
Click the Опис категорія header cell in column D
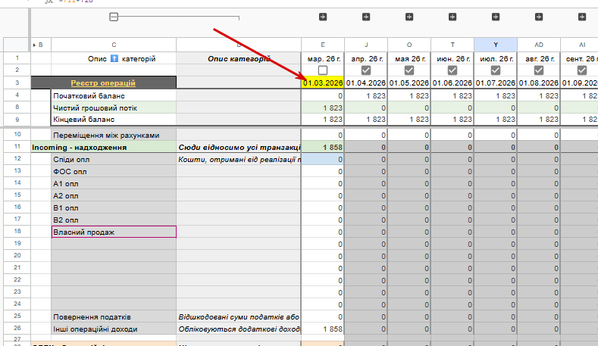[239, 59]
